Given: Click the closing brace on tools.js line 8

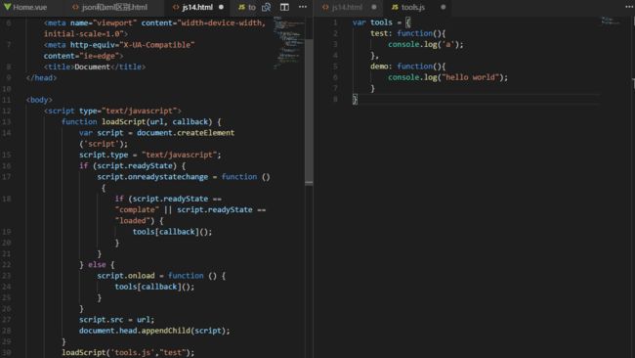Looking at the screenshot, I should pos(355,100).
